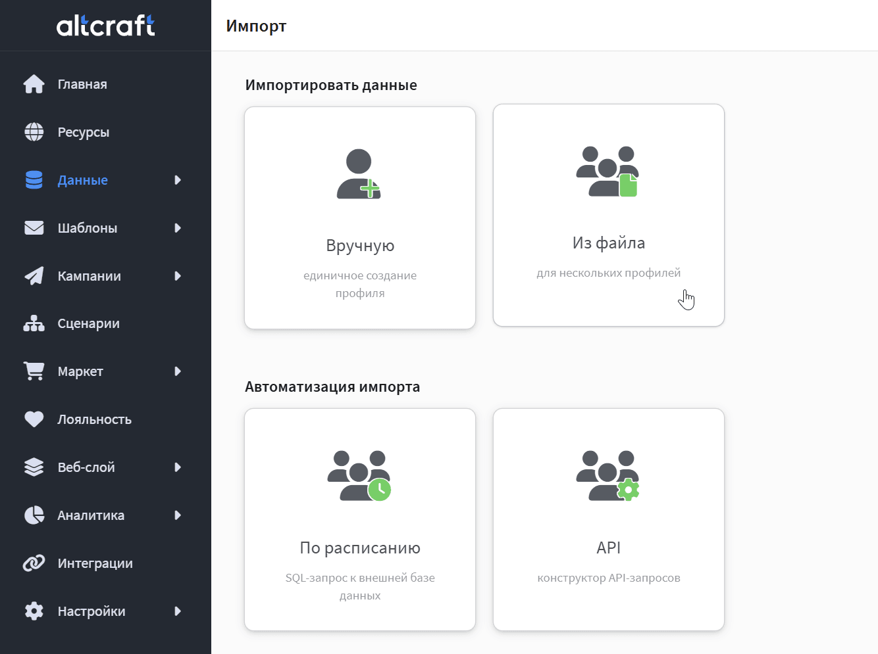
Task: Expand the Аналитика submenu arrow
Action: click(x=178, y=515)
